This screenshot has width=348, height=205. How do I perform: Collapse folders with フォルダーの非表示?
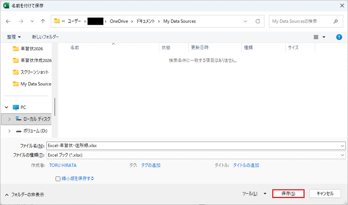[x=24, y=195]
